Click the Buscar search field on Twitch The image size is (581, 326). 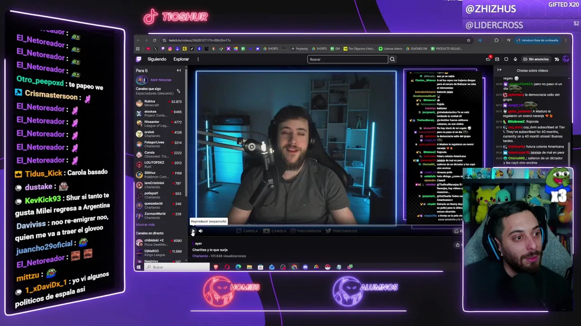348,59
